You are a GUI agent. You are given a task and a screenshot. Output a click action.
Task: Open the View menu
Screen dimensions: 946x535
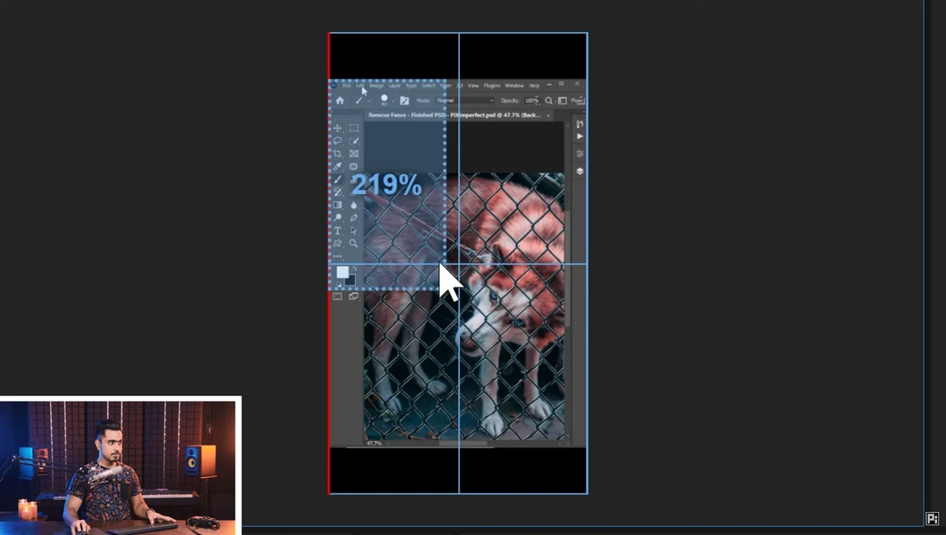coord(473,85)
